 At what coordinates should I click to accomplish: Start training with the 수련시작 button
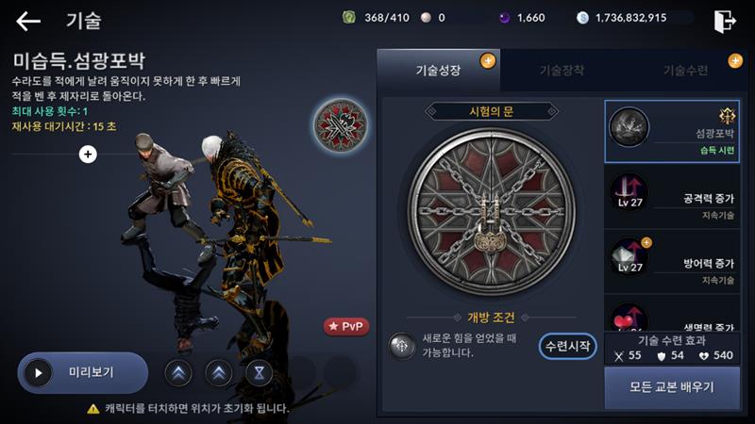(x=568, y=346)
